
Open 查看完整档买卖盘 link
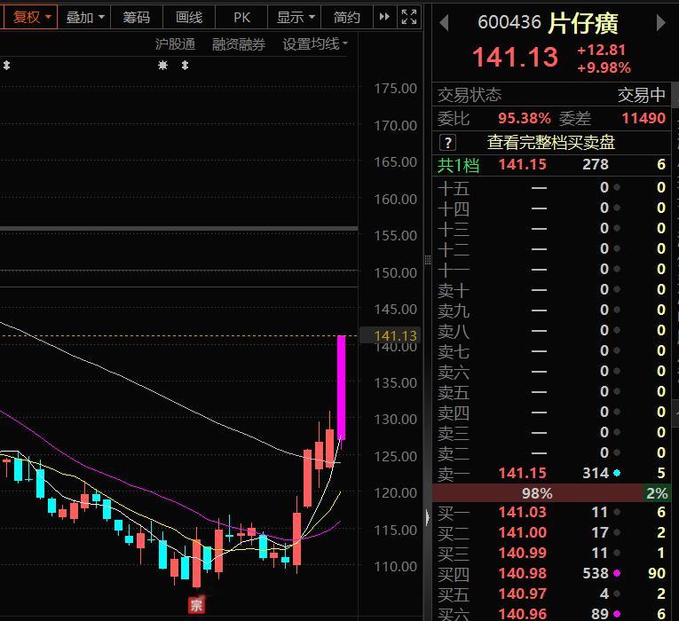coord(551,142)
